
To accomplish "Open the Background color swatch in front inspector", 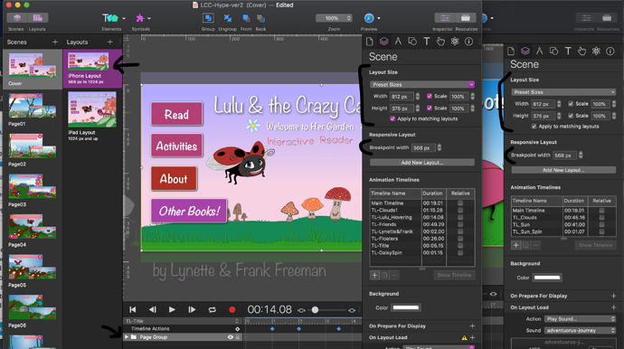I will (x=406, y=307).
